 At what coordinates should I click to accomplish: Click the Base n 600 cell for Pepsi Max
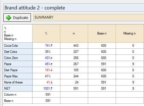tap(102, 76)
